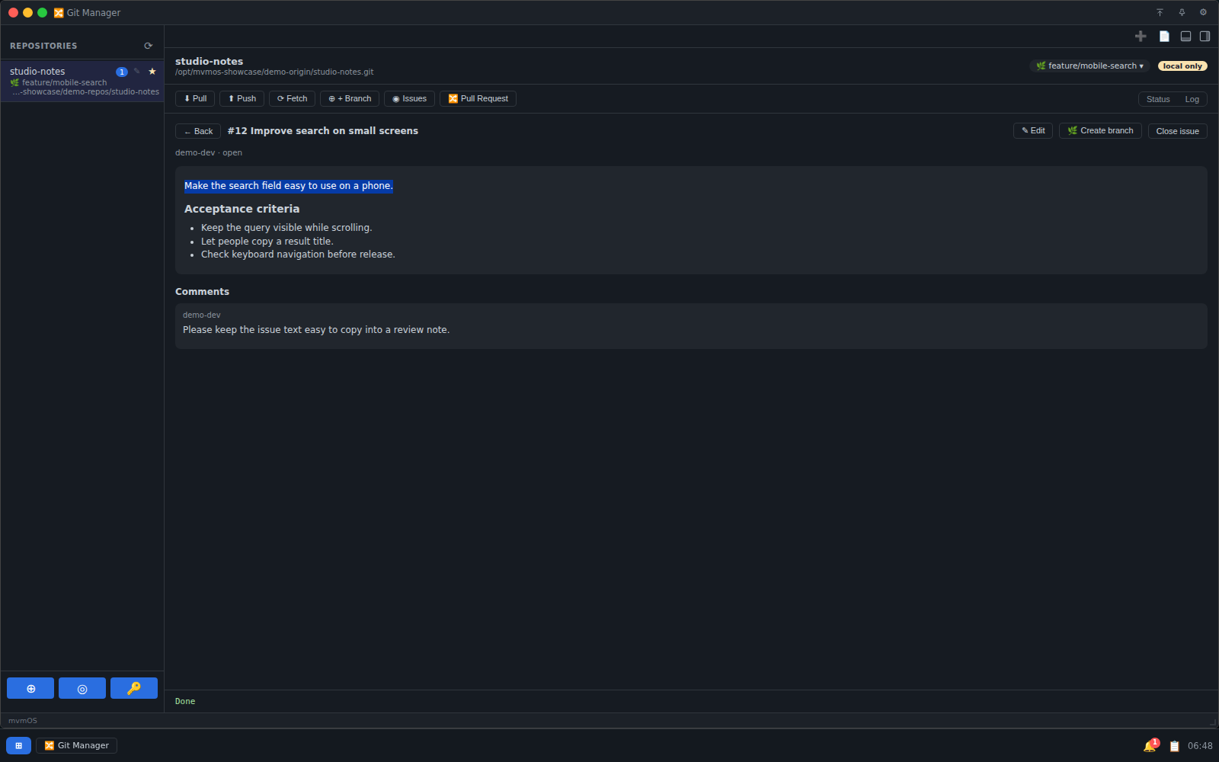This screenshot has height=762, width=1219.
Task: Go back using the Back button
Action: point(198,131)
